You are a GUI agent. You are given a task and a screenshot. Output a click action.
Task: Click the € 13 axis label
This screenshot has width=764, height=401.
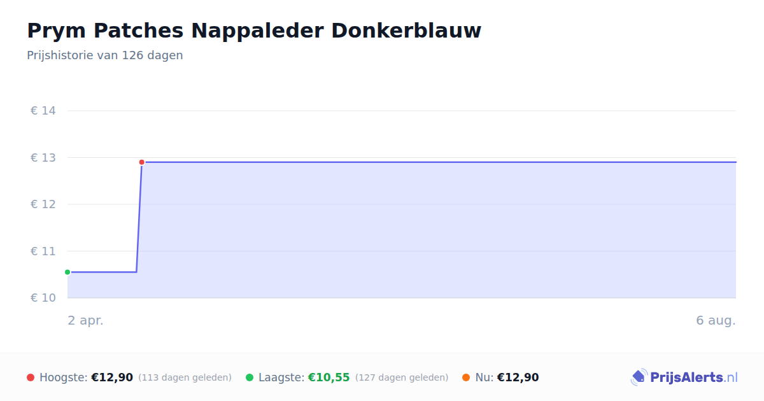[43, 158]
